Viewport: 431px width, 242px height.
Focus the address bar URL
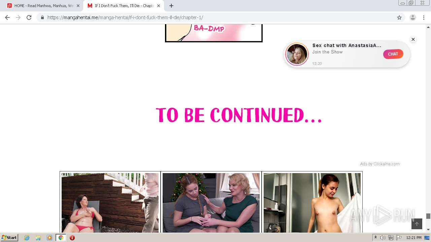pos(125,17)
